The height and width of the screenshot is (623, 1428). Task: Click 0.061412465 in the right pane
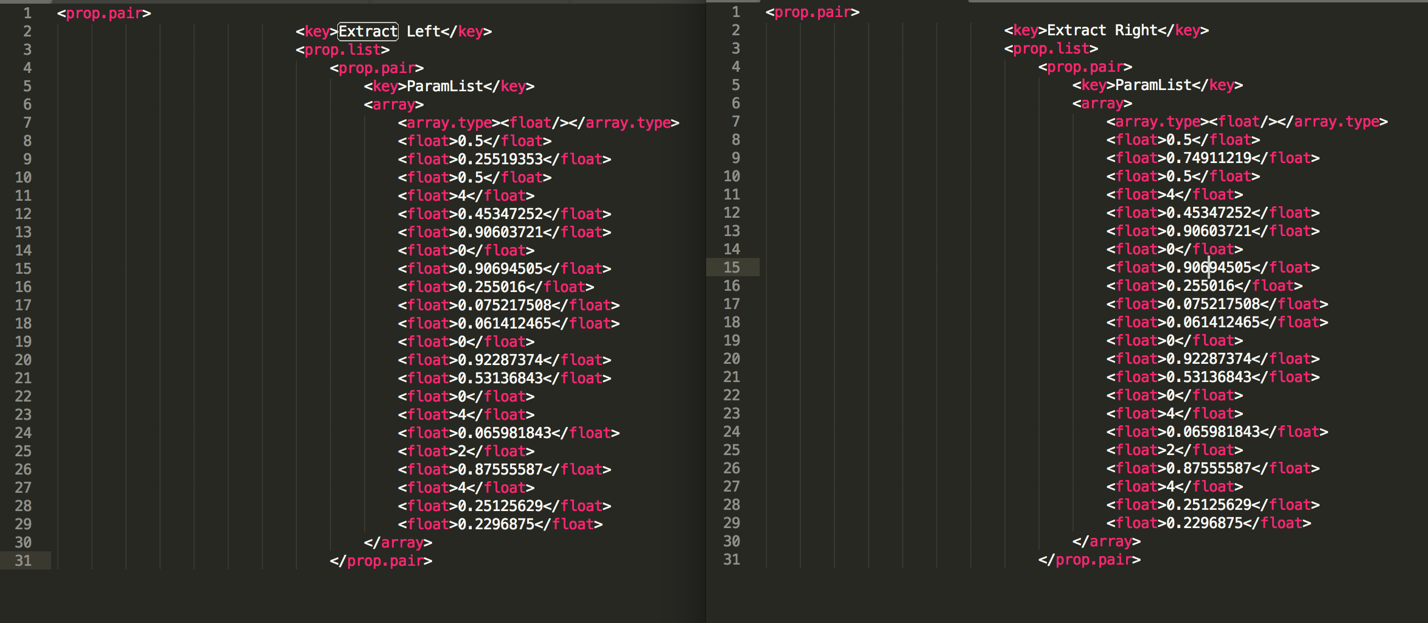point(1213,322)
